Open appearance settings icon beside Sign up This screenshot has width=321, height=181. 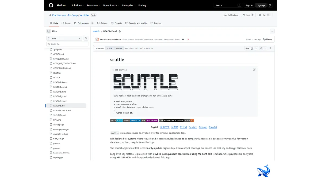[x=270, y=5]
